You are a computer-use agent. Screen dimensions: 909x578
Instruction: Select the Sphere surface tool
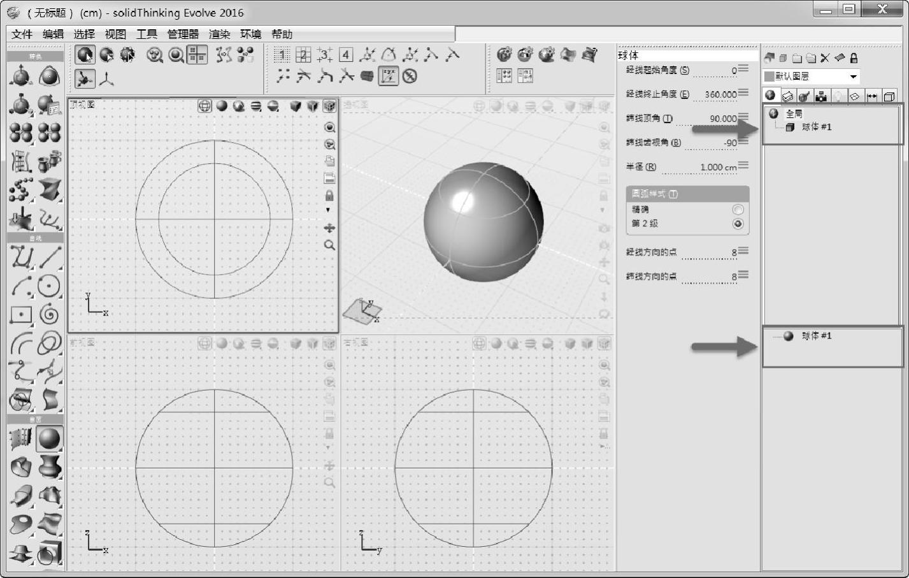tap(49, 438)
